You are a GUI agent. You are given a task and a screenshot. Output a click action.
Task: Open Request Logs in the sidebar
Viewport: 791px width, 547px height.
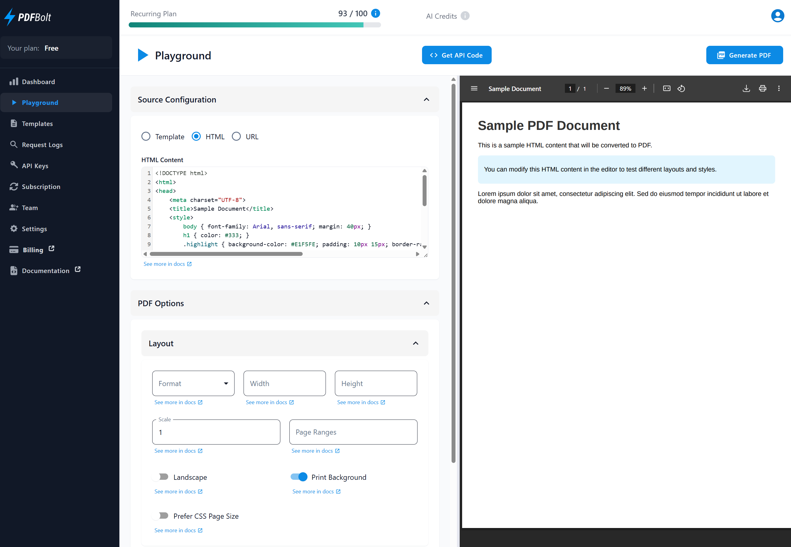coord(42,145)
